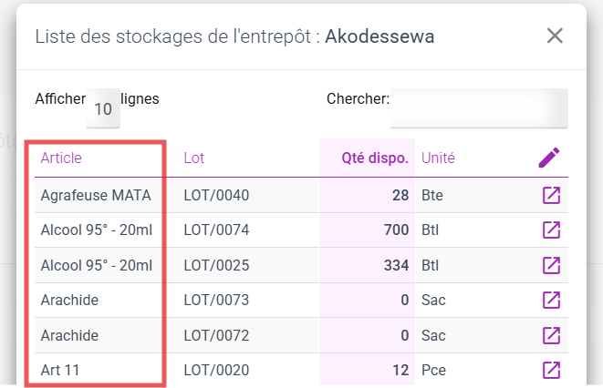Open the rows-per-page dropdown showing 10
The image size is (603, 388).
click(x=103, y=109)
